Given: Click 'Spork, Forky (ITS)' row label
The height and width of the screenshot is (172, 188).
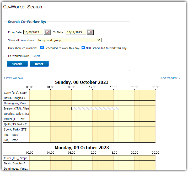Looking at the screenshot, I should (x=15, y=130).
